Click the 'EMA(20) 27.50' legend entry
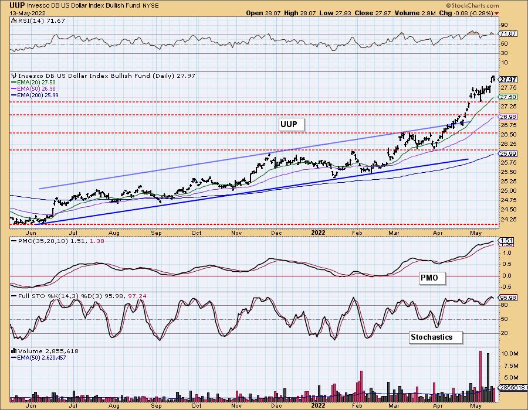The height and width of the screenshot is (410, 528). (36, 83)
